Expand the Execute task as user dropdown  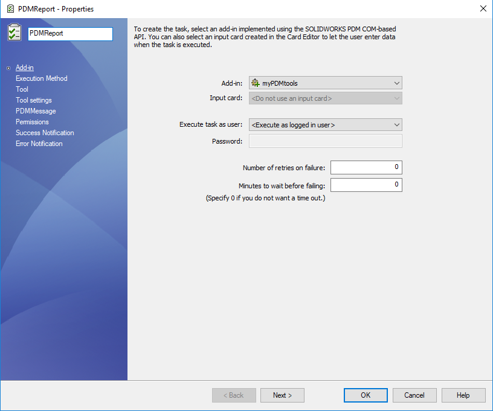396,125
